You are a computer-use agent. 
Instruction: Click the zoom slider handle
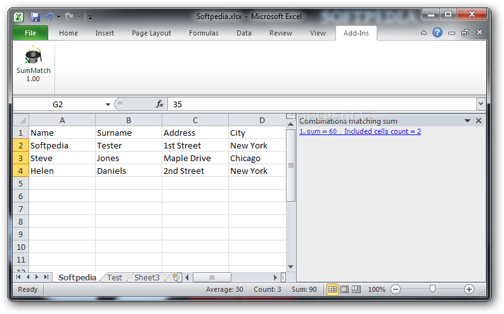pos(432,289)
